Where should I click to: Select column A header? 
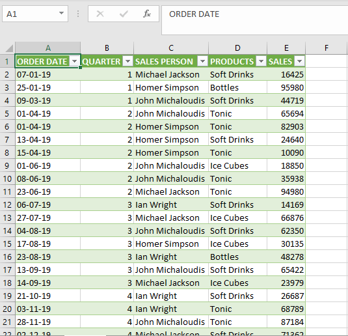click(48, 48)
